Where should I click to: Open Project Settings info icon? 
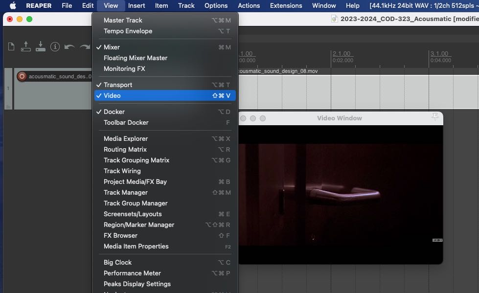coord(55,47)
